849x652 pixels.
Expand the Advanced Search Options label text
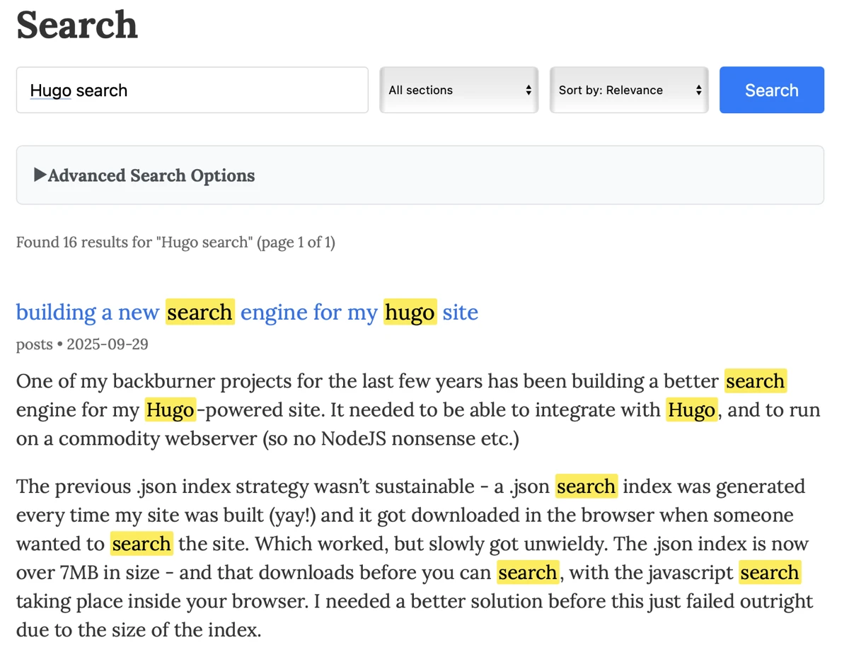(151, 175)
